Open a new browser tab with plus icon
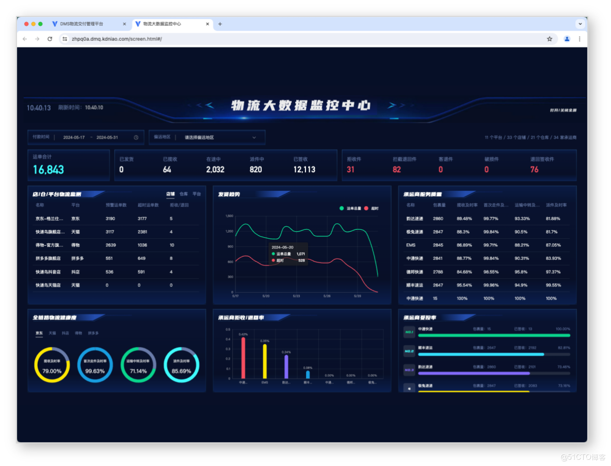This screenshot has width=611, height=466. 220,24
